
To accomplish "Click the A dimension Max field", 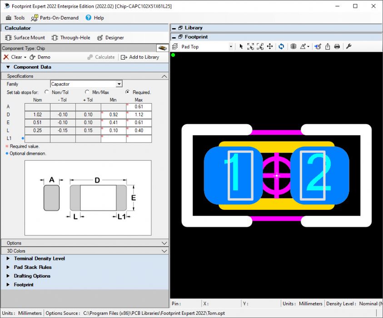I will [139, 107].
